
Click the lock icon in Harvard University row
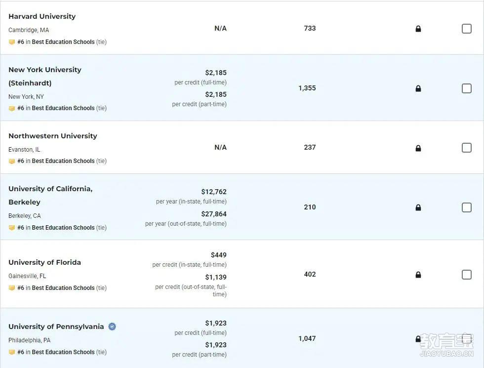point(418,29)
